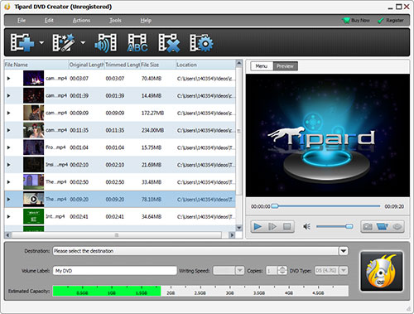Click the disc icon beside snapshot folder

coord(397,227)
